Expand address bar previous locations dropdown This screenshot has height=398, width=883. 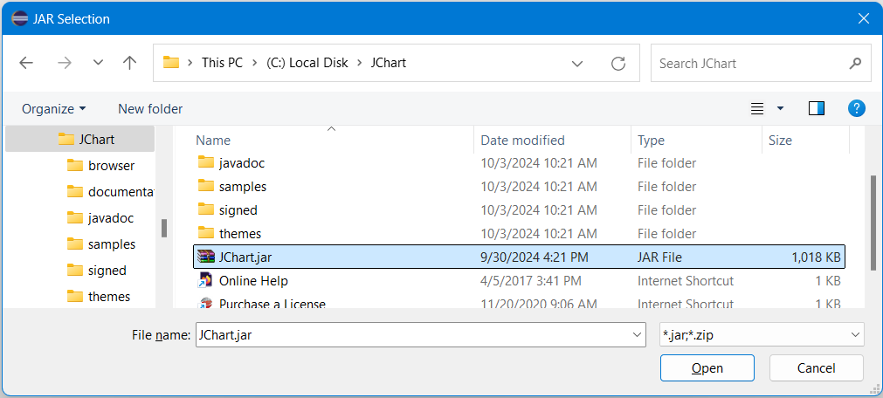click(x=577, y=64)
